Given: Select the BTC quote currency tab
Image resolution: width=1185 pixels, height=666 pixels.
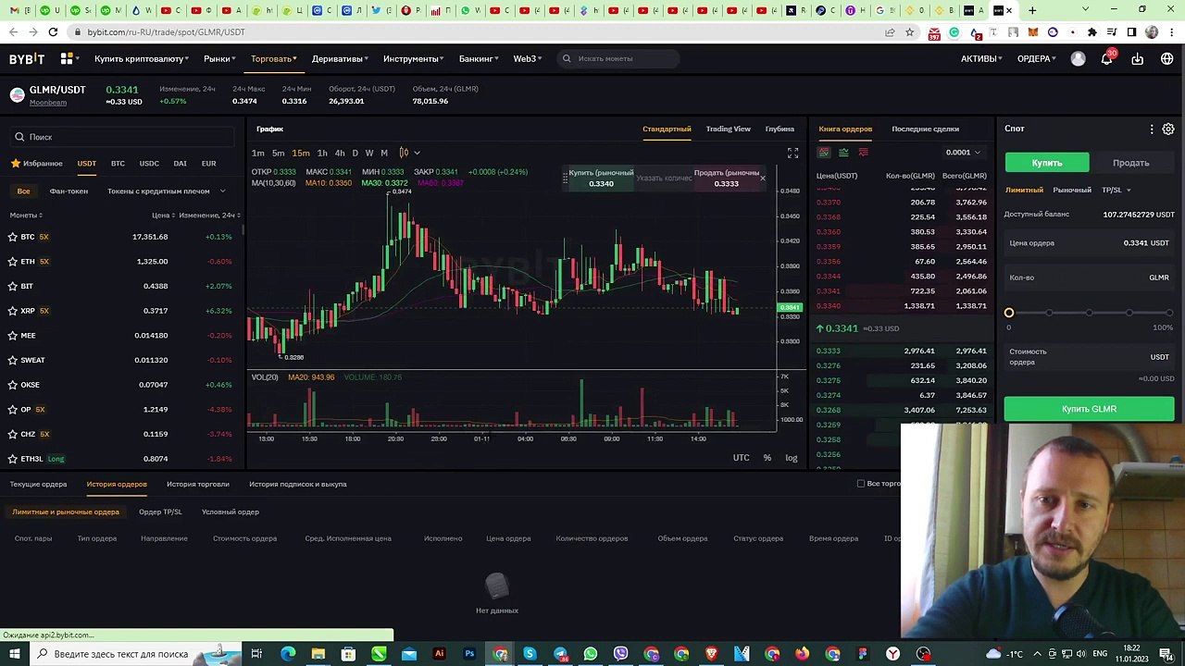Looking at the screenshot, I should tap(118, 164).
